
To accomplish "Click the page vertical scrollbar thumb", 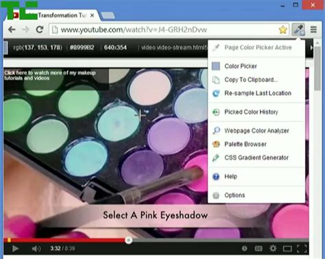I will pyautogui.click(x=317, y=69).
